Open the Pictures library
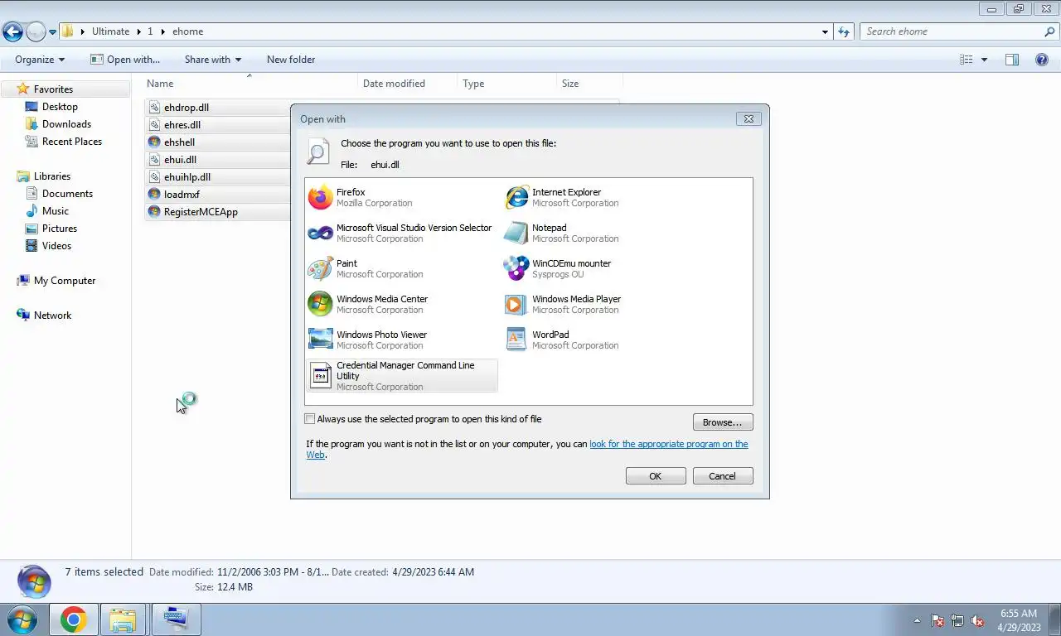The width and height of the screenshot is (1061, 636). 60,229
